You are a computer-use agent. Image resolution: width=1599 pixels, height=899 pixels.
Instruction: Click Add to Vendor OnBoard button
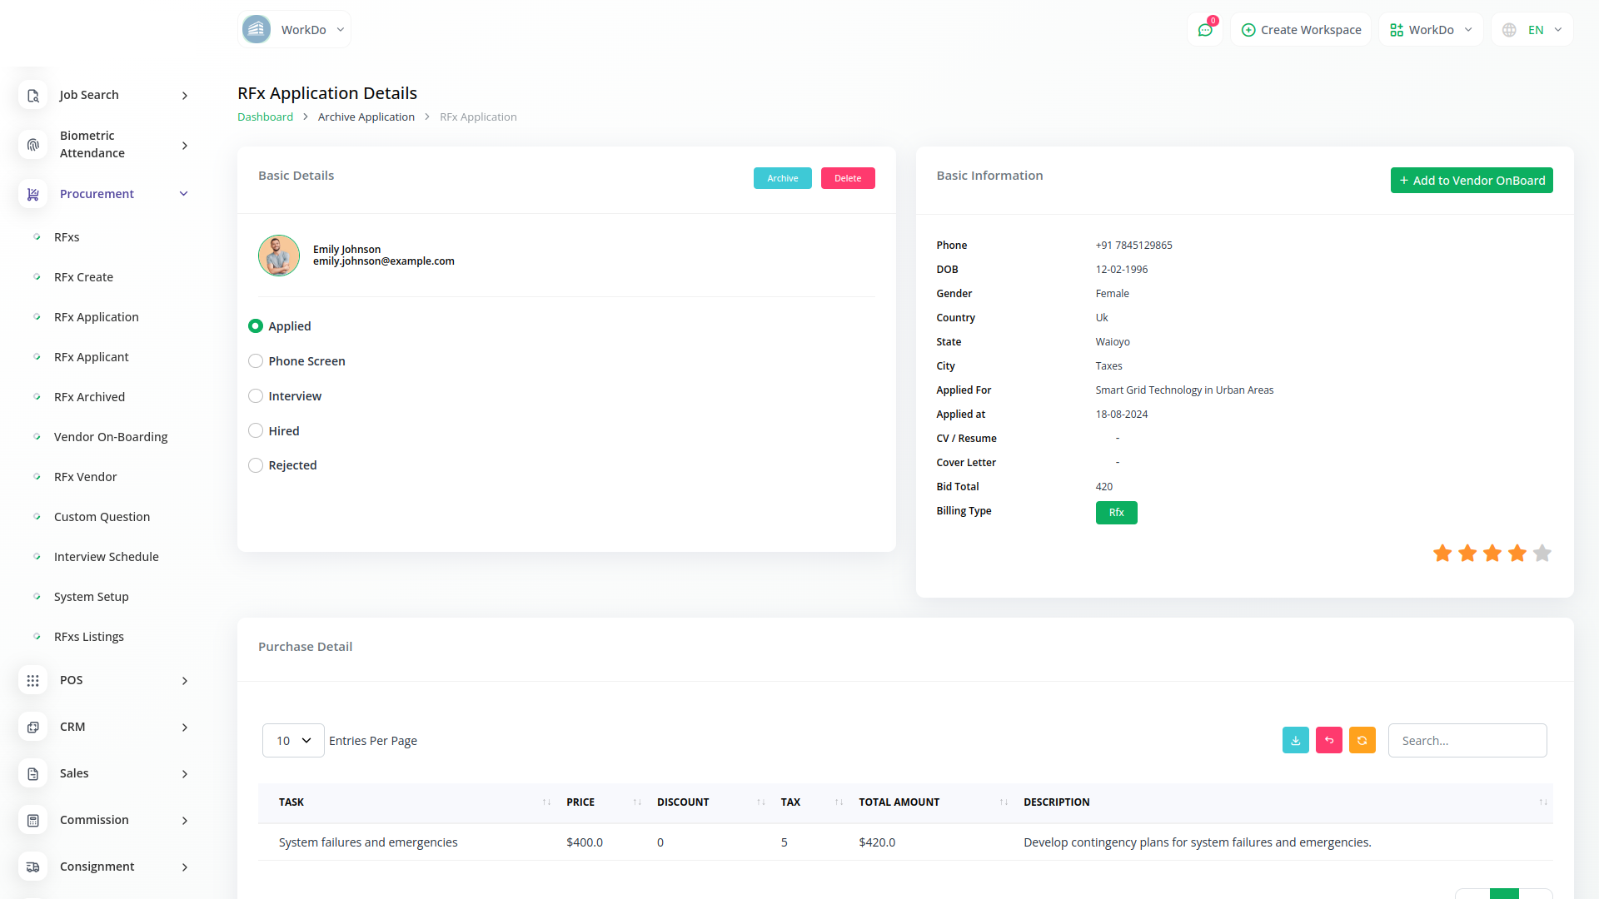pos(1472,181)
